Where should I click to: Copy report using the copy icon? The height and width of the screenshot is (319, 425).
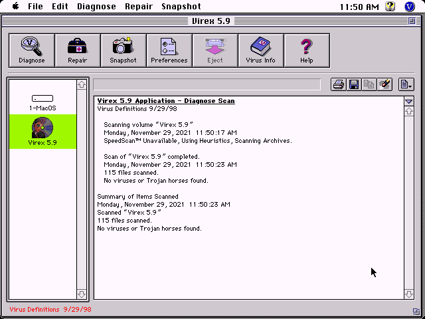(x=369, y=84)
